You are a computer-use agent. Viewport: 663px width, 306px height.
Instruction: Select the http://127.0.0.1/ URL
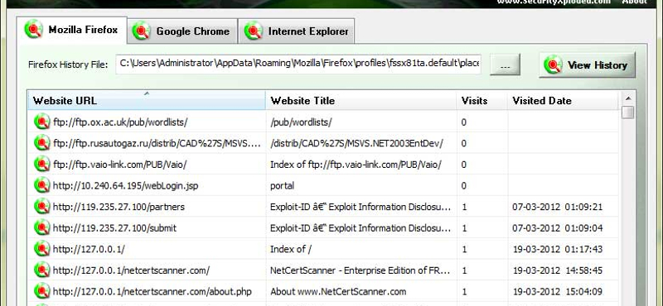(89, 249)
